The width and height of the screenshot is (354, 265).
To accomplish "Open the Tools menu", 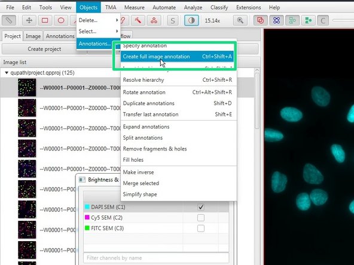I will [x=45, y=7].
